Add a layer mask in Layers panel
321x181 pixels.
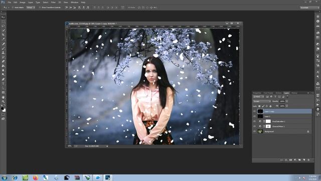[x=291, y=160]
